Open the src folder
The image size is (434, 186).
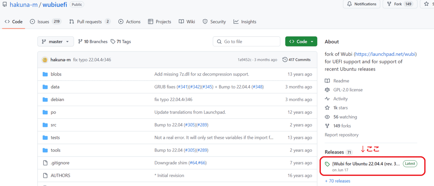(x=54, y=125)
